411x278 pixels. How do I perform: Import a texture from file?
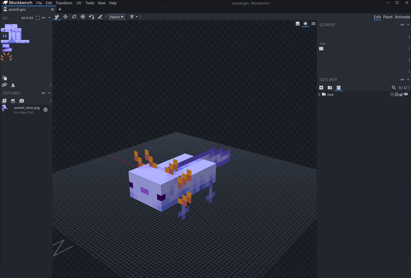[13, 101]
